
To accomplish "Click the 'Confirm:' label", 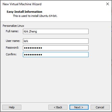I will [11, 54].
